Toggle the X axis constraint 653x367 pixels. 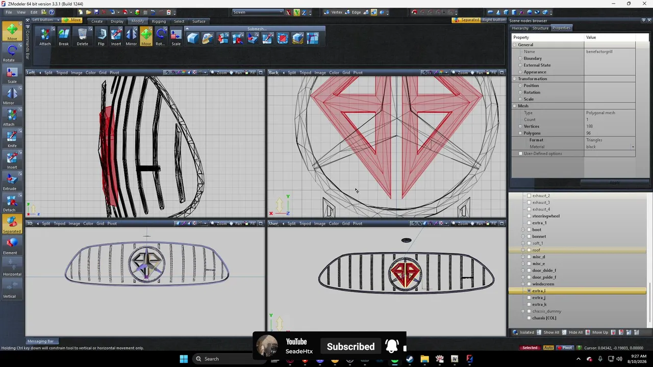coord(289,12)
